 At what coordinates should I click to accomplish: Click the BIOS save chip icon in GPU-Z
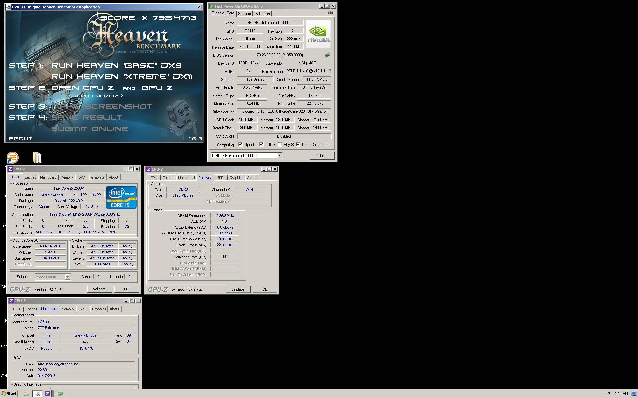[327, 55]
